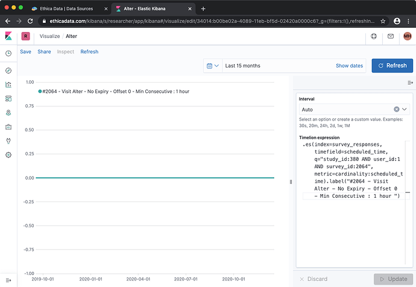This screenshot has height=287, width=416.
Task: Close the Alter - Elastic Kibana tab
Action: (190, 9)
